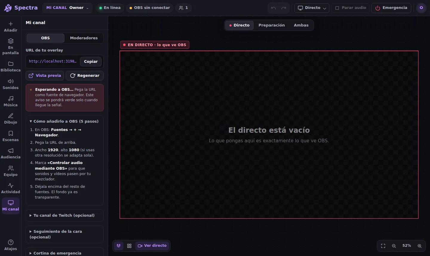The width and height of the screenshot is (430, 256).
Task: Collapse Cómo añadirlo a OBS section
Action: click(x=64, y=121)
